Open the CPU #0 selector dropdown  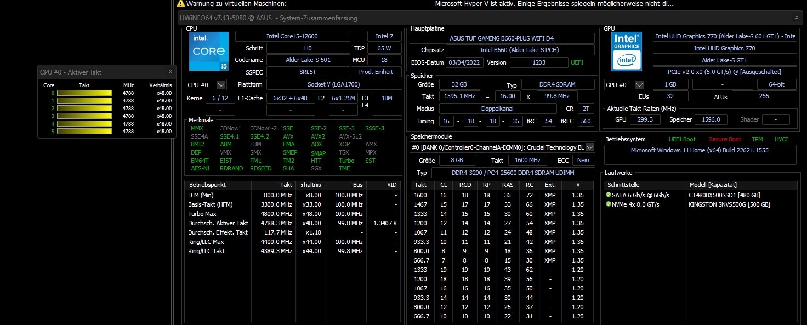pos(207,85)
